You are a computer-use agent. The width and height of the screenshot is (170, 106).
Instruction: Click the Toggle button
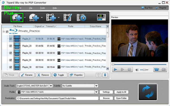point(59,75)
